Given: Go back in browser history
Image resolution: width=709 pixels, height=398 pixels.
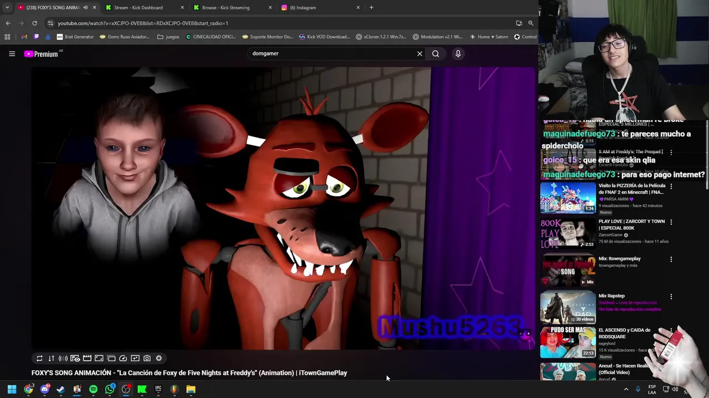Looking at the screenshot, I should pos(8,23).
